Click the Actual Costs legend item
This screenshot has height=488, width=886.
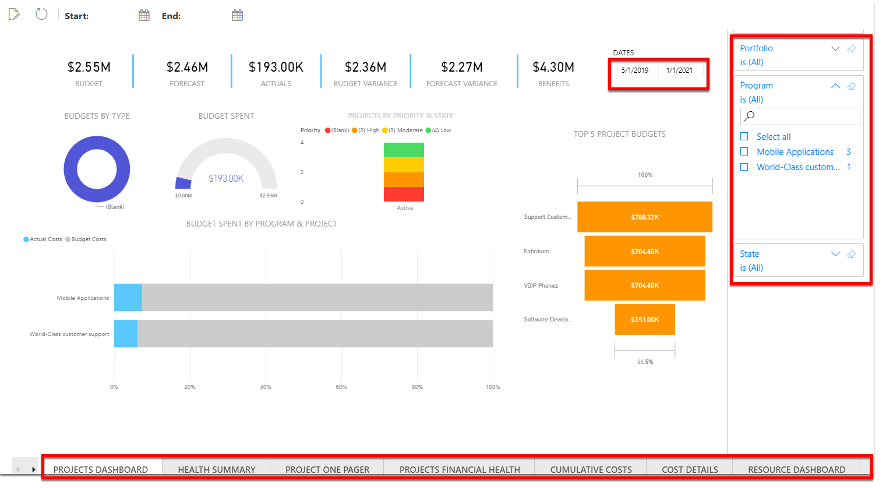[x=43, y=239]
